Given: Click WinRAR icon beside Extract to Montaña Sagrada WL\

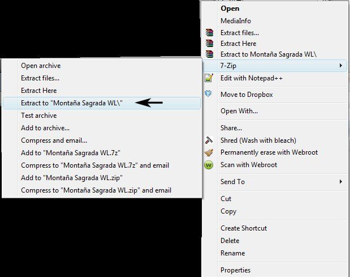Looking at the screenshot, I should click(209, 54).
